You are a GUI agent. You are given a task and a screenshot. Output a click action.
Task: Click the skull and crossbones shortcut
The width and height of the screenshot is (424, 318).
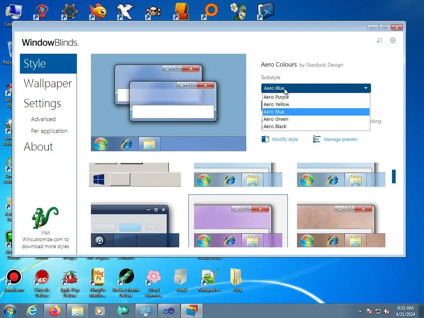pos(153,13)
